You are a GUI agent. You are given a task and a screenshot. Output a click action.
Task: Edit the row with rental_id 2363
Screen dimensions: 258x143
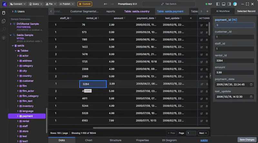point(201,77)
